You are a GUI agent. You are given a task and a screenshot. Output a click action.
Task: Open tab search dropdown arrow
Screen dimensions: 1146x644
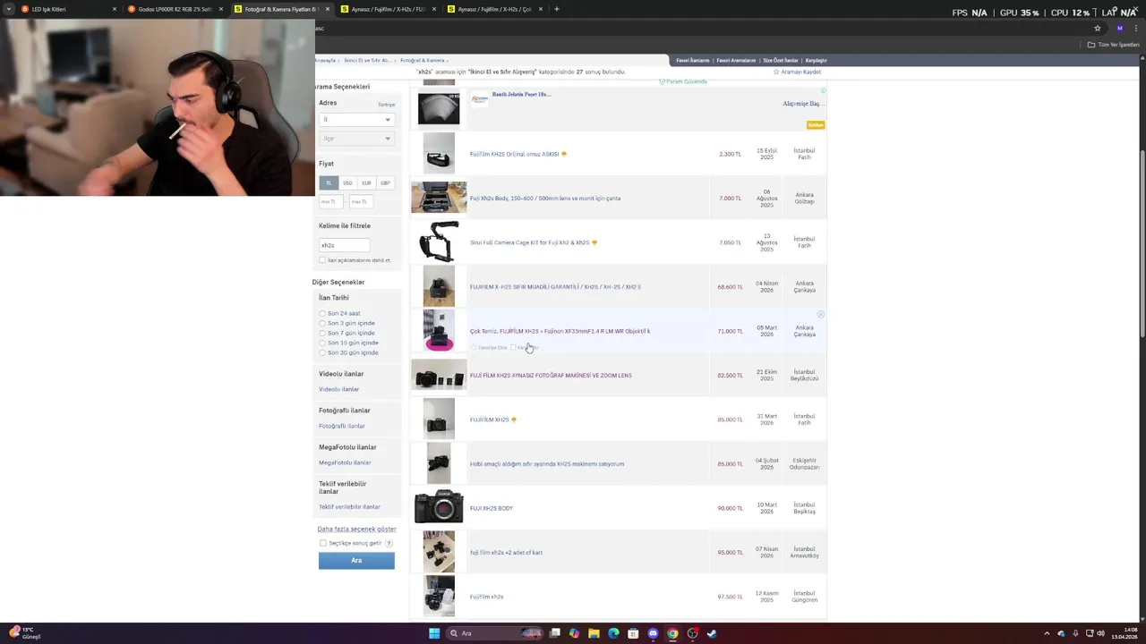[x=10, y=9]
